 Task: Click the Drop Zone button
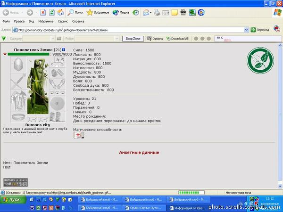[x=133, y=39]
